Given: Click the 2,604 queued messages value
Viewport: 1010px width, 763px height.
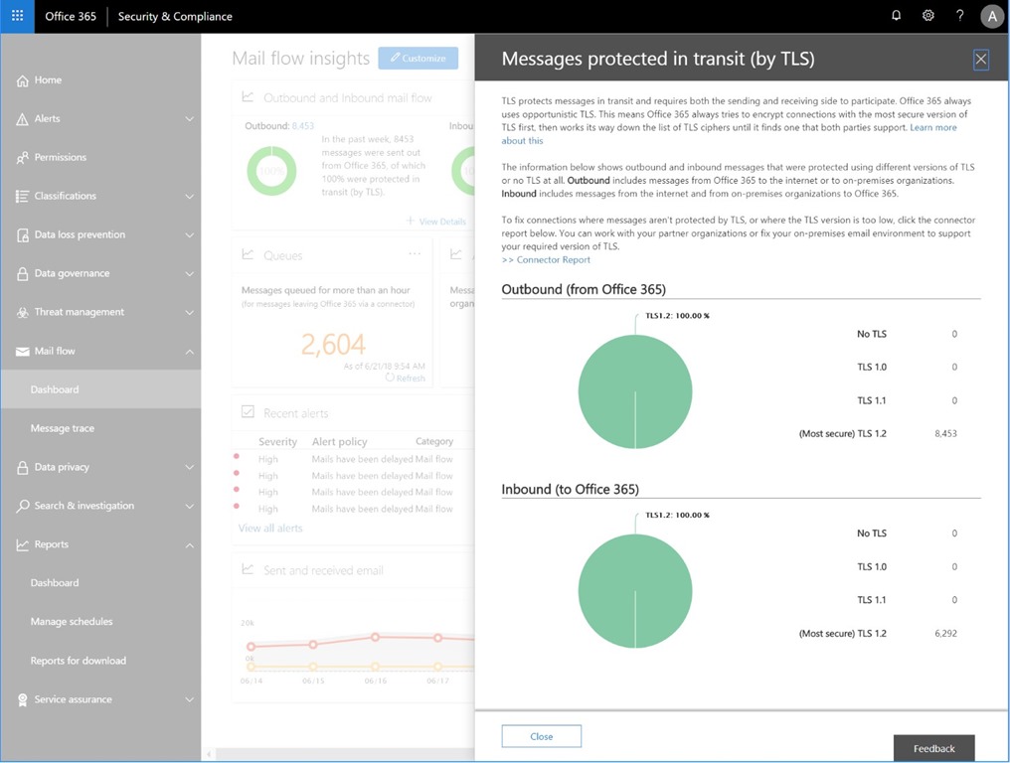Looking at the screenshot, I should click(x=333, y=345).
